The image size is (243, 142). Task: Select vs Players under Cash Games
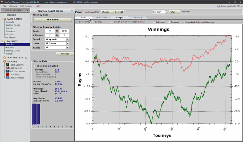(11, 37)
